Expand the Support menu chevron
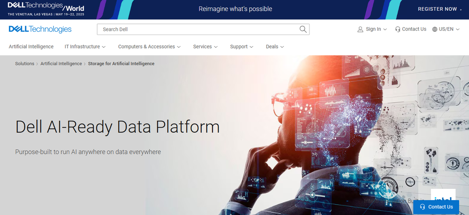Screen dimensions: 469x215 [251, 47]
